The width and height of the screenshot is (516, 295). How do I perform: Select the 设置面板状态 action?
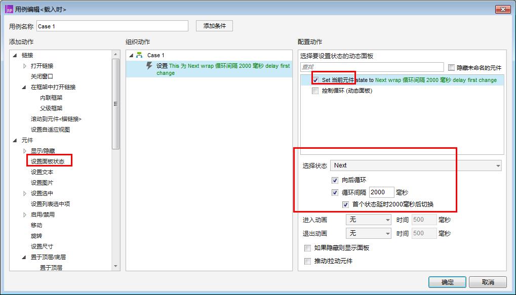[x=48, y=161]
